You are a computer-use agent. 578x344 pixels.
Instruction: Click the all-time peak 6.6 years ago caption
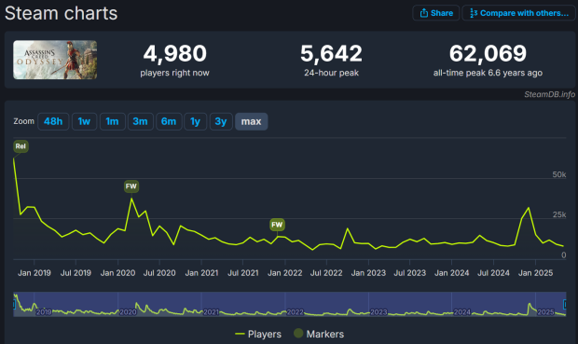488,73
